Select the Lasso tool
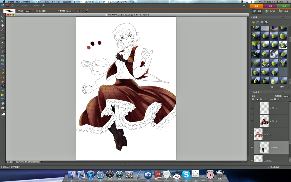Screen dimensions: 291x182 (x=3, y=39)
